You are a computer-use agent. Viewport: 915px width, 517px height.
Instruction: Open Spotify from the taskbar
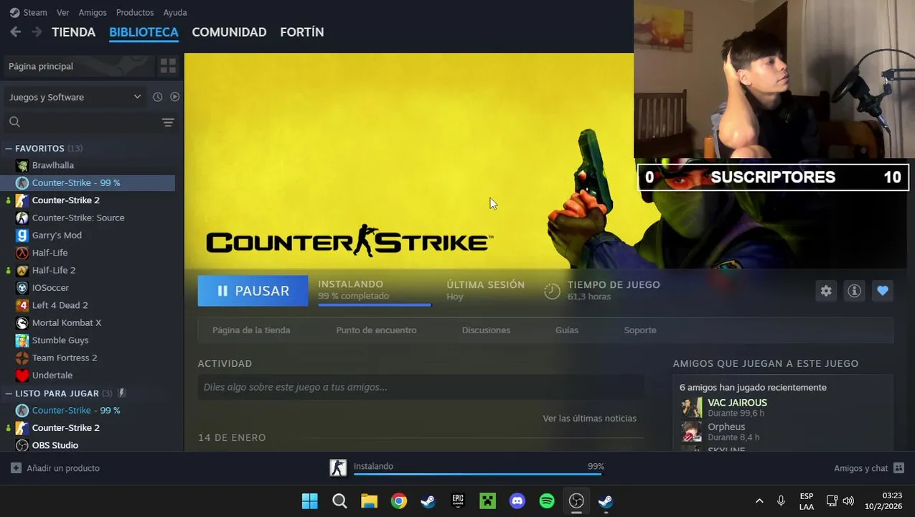[x=547, y=501]
